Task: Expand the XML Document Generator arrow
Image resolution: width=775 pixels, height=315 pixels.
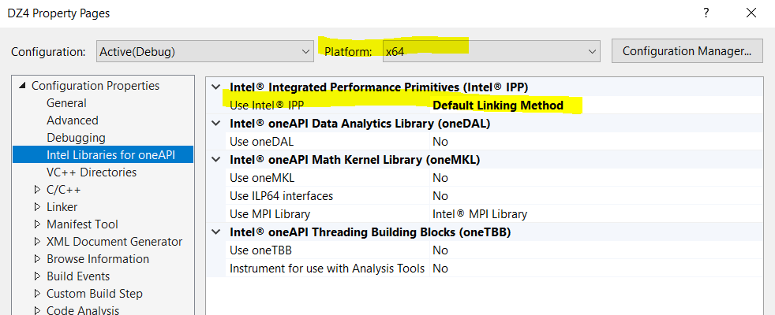Action: 37,242
